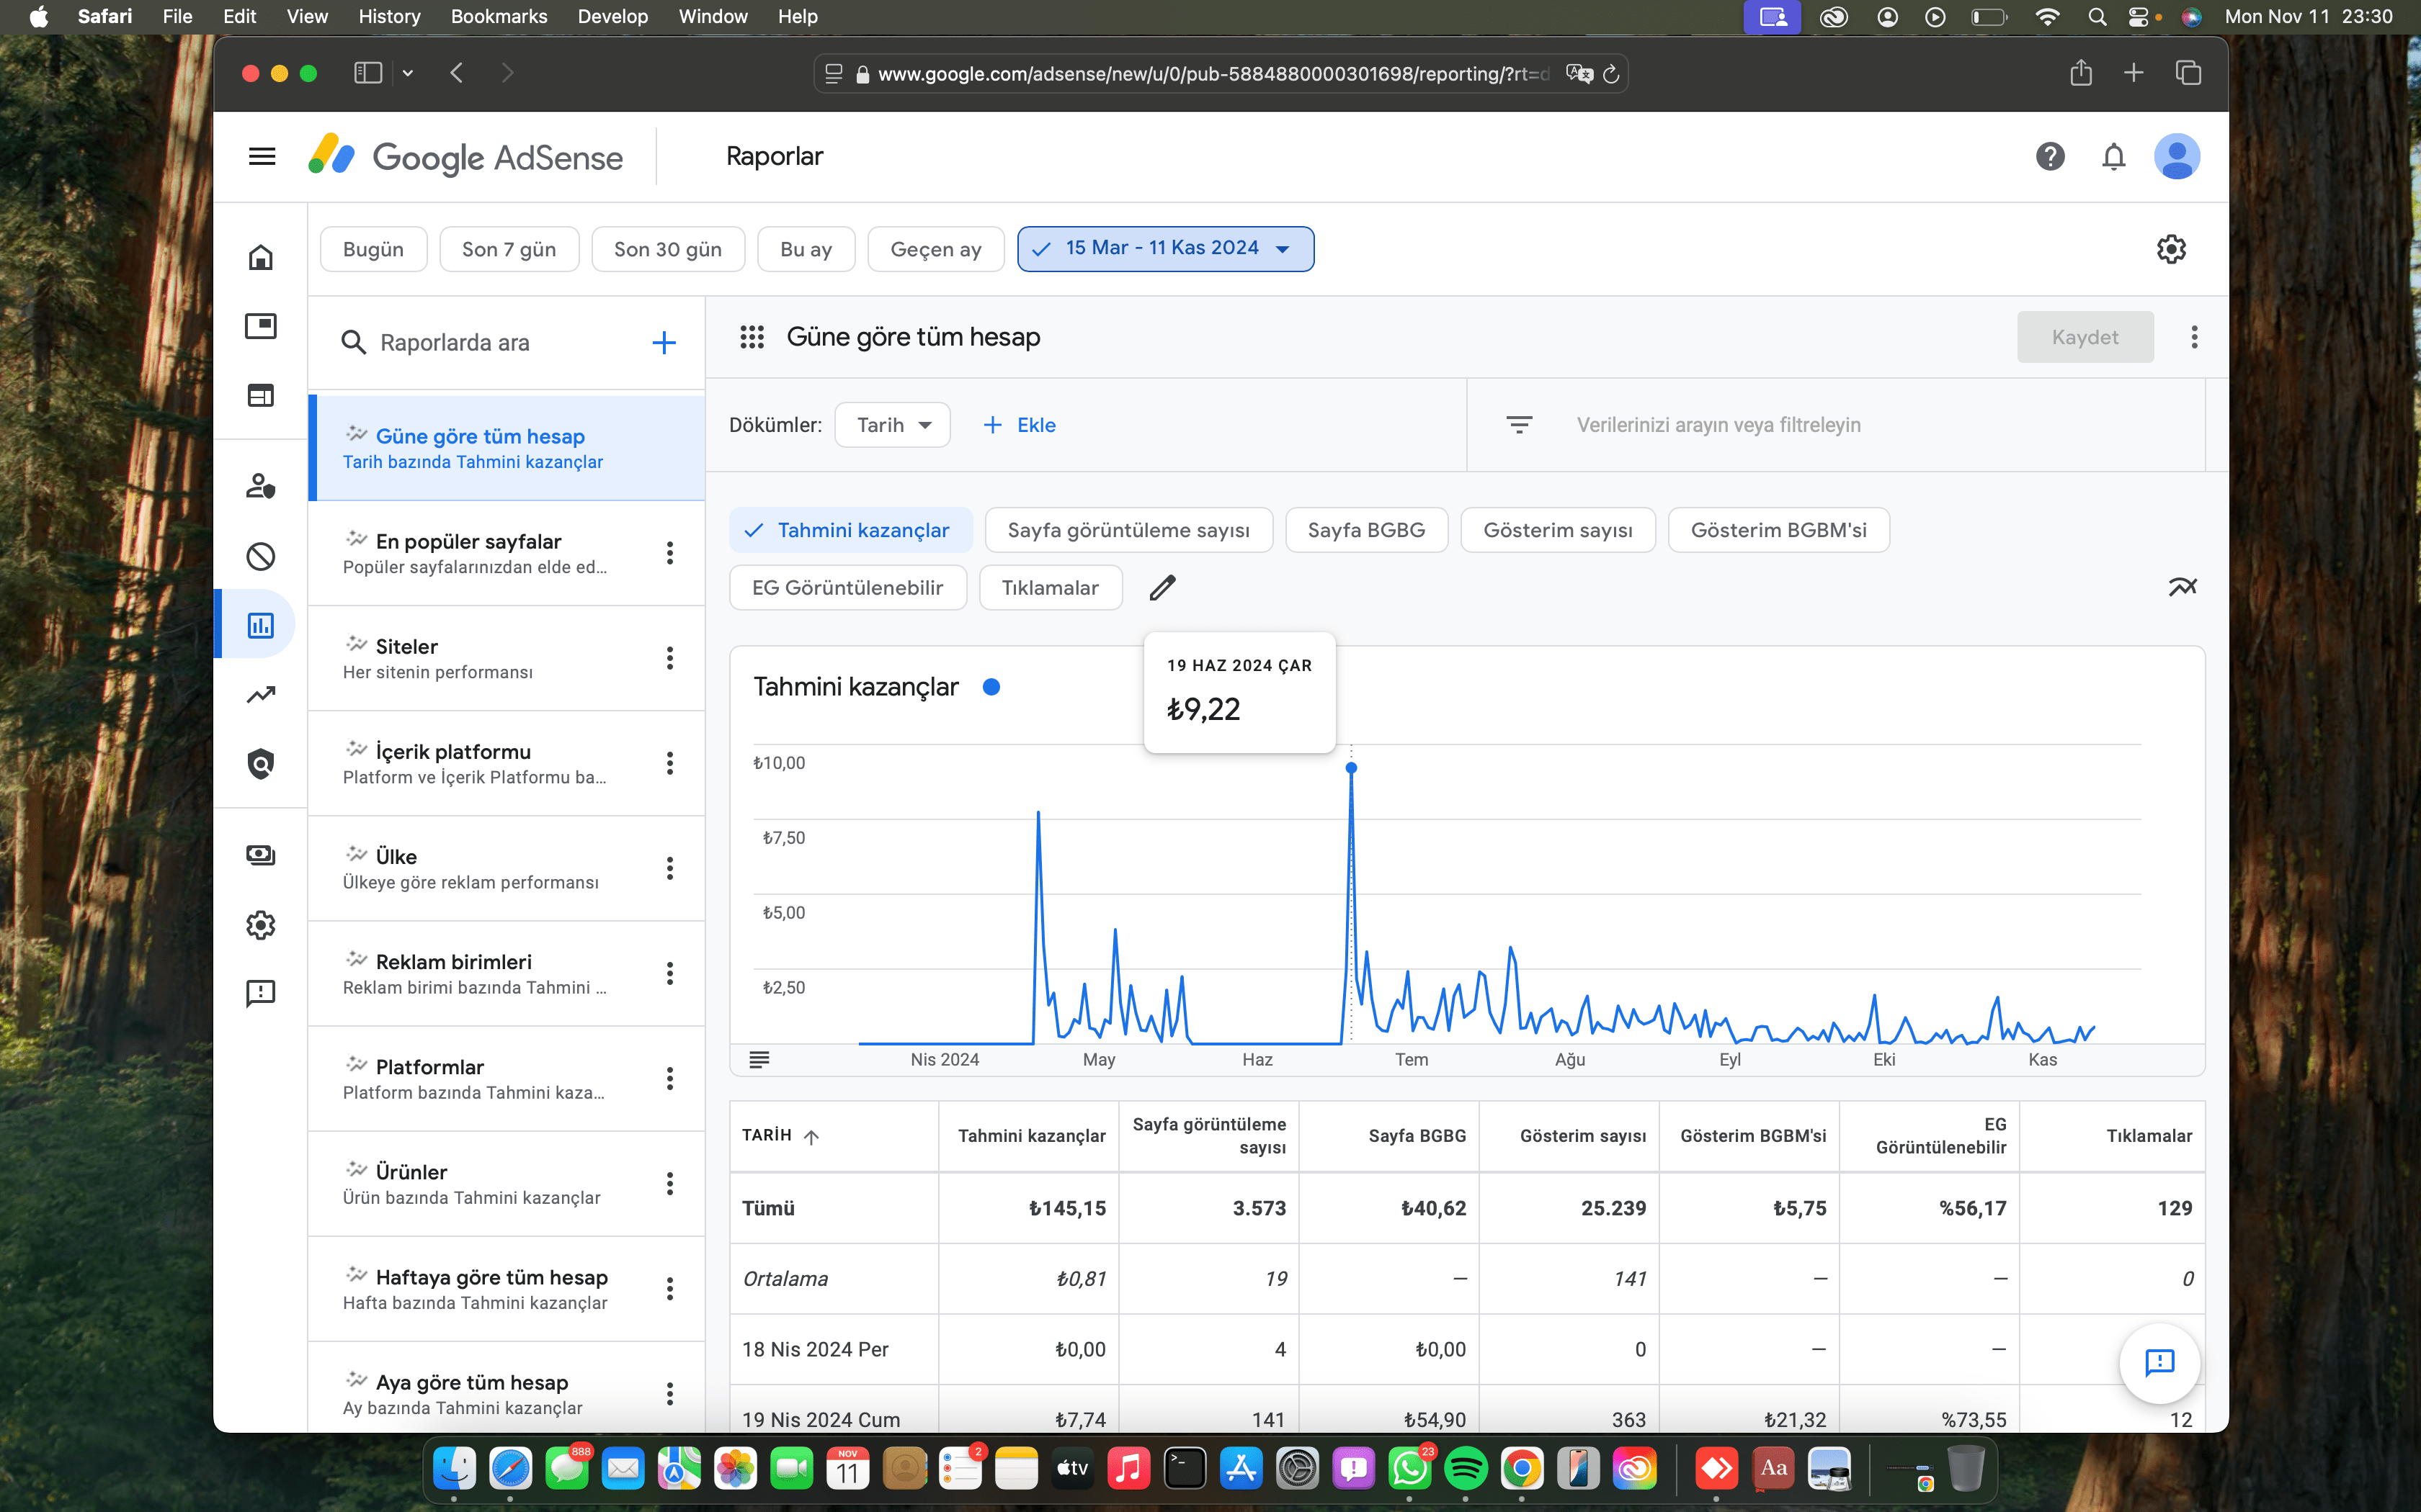Open the report grid switcher icon
Image resolution: width=2421 pixels, height=1512 pixels.
coord(752,337)
